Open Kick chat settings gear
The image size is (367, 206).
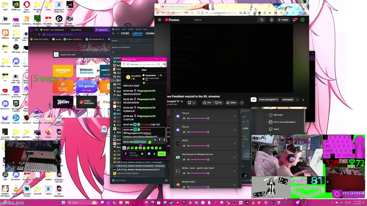tap(154, 154)
